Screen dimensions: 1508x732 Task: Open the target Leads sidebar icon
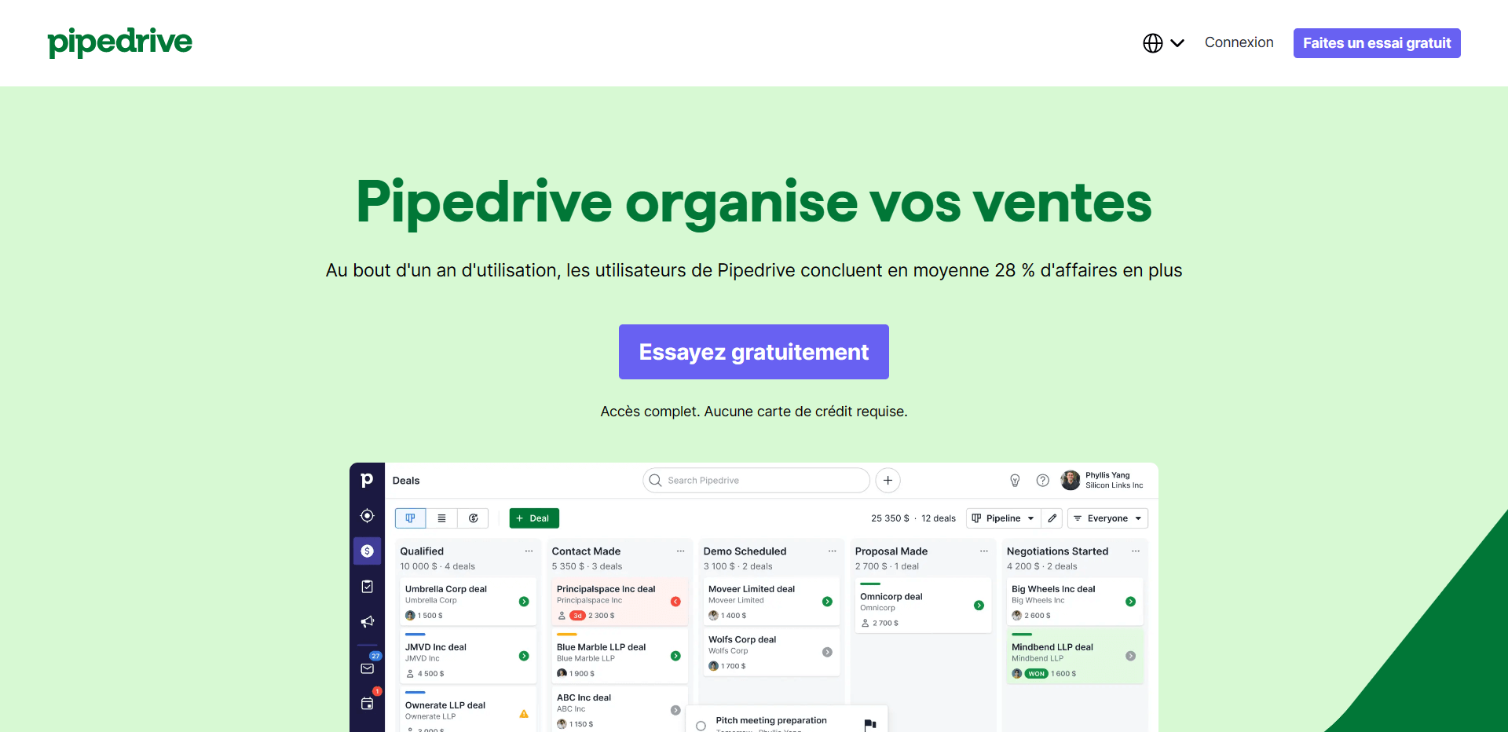tap(367, 516)
